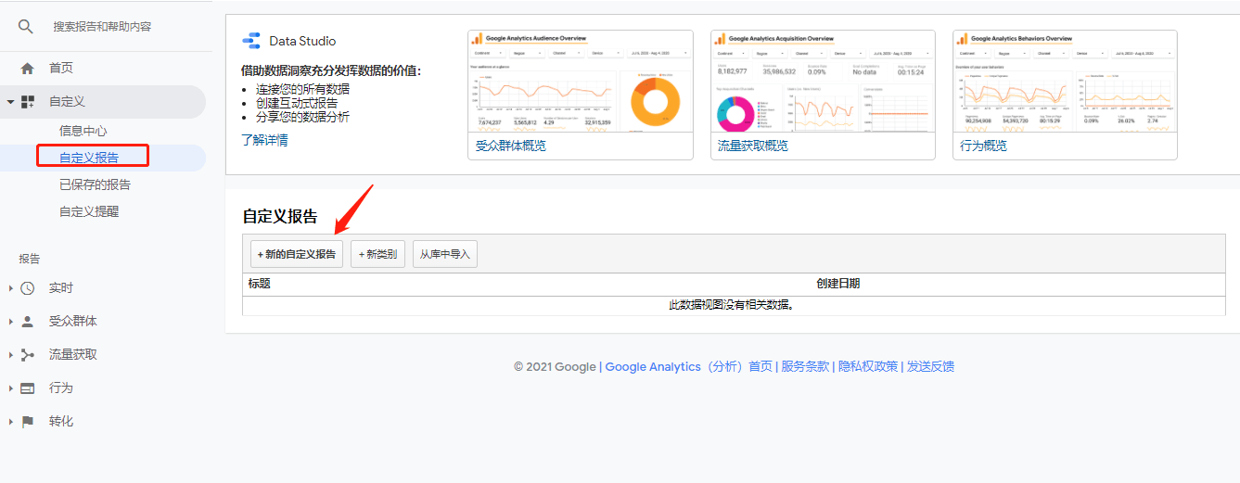This screenshot has height=483, width=1240.
Task: Click the conversions flag icon
Action: point(28,422)
